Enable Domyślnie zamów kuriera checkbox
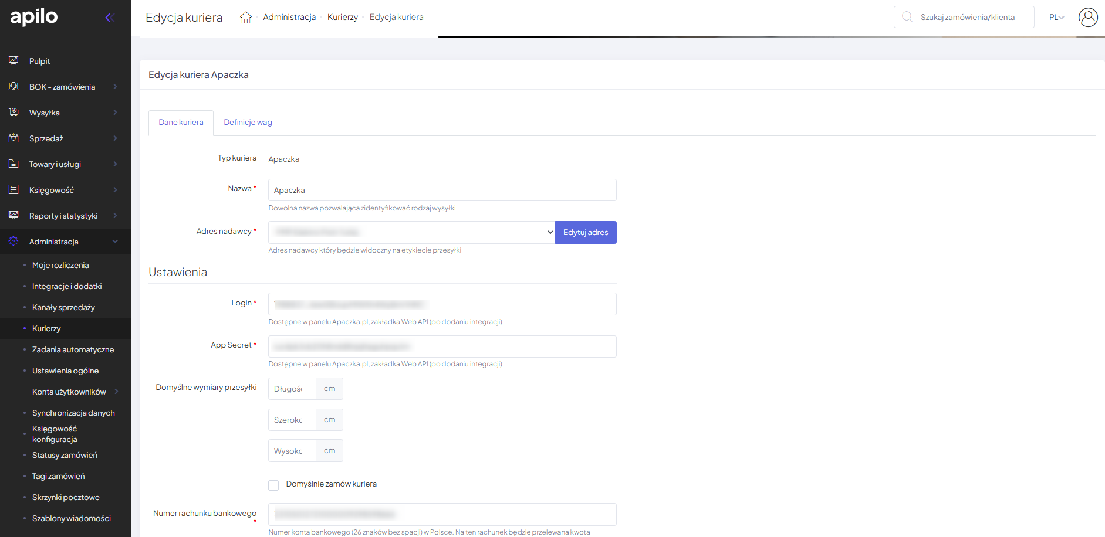Viewport: 1105px width, 537px height. pos(273,485)
